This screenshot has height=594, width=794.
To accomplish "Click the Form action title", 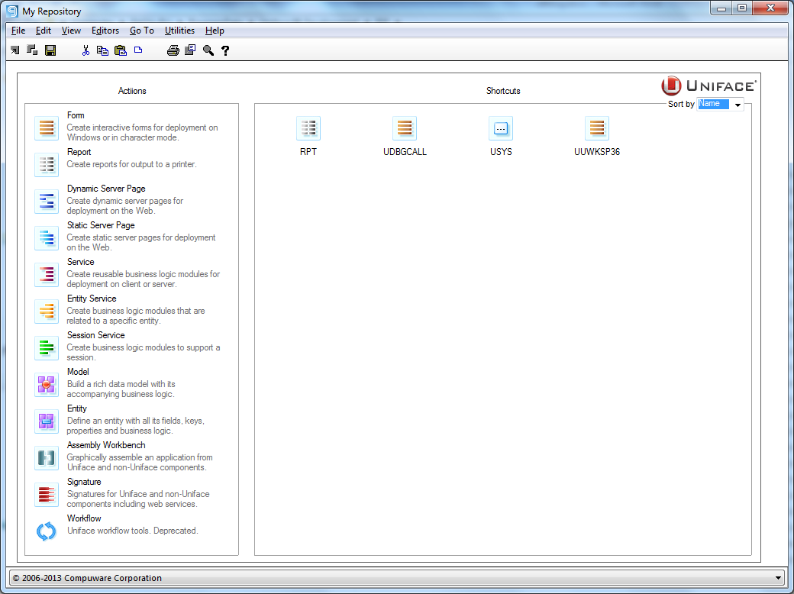I will tap(76, 115).
